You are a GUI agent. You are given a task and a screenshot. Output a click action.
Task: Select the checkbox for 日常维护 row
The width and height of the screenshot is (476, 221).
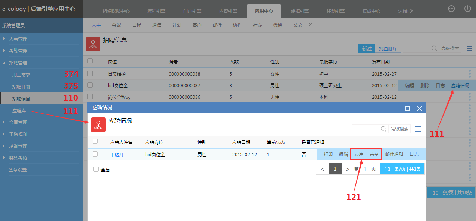pos(90,73)
